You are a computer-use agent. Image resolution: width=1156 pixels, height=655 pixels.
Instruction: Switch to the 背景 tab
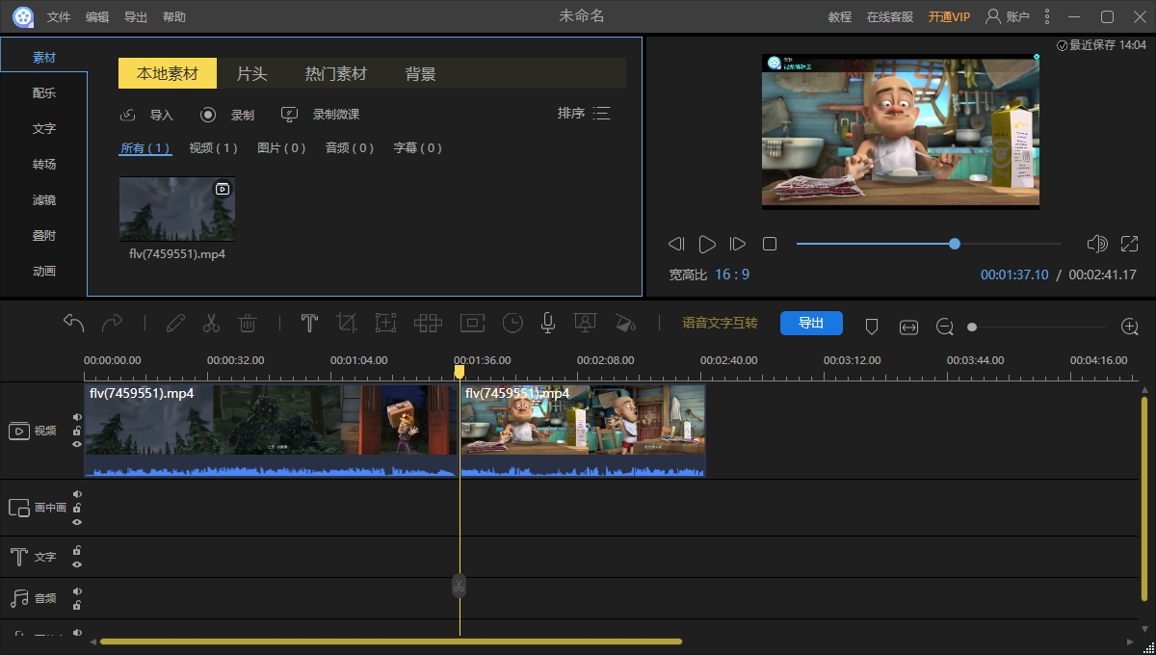[421, 73]
